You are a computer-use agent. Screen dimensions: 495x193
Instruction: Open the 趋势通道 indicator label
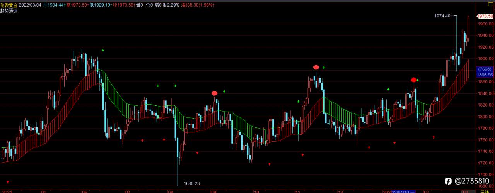(9, 11)
